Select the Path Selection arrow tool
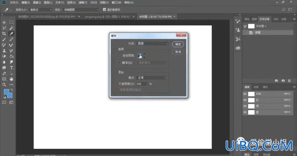This screenshot has height=156, width=297. pyautogui.click(x=11, y=73)
